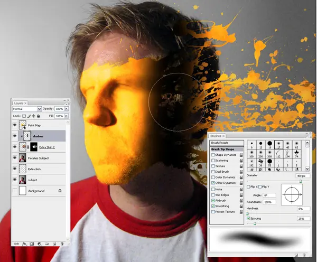Add a layer mask from Layers panel

point(32,244)
